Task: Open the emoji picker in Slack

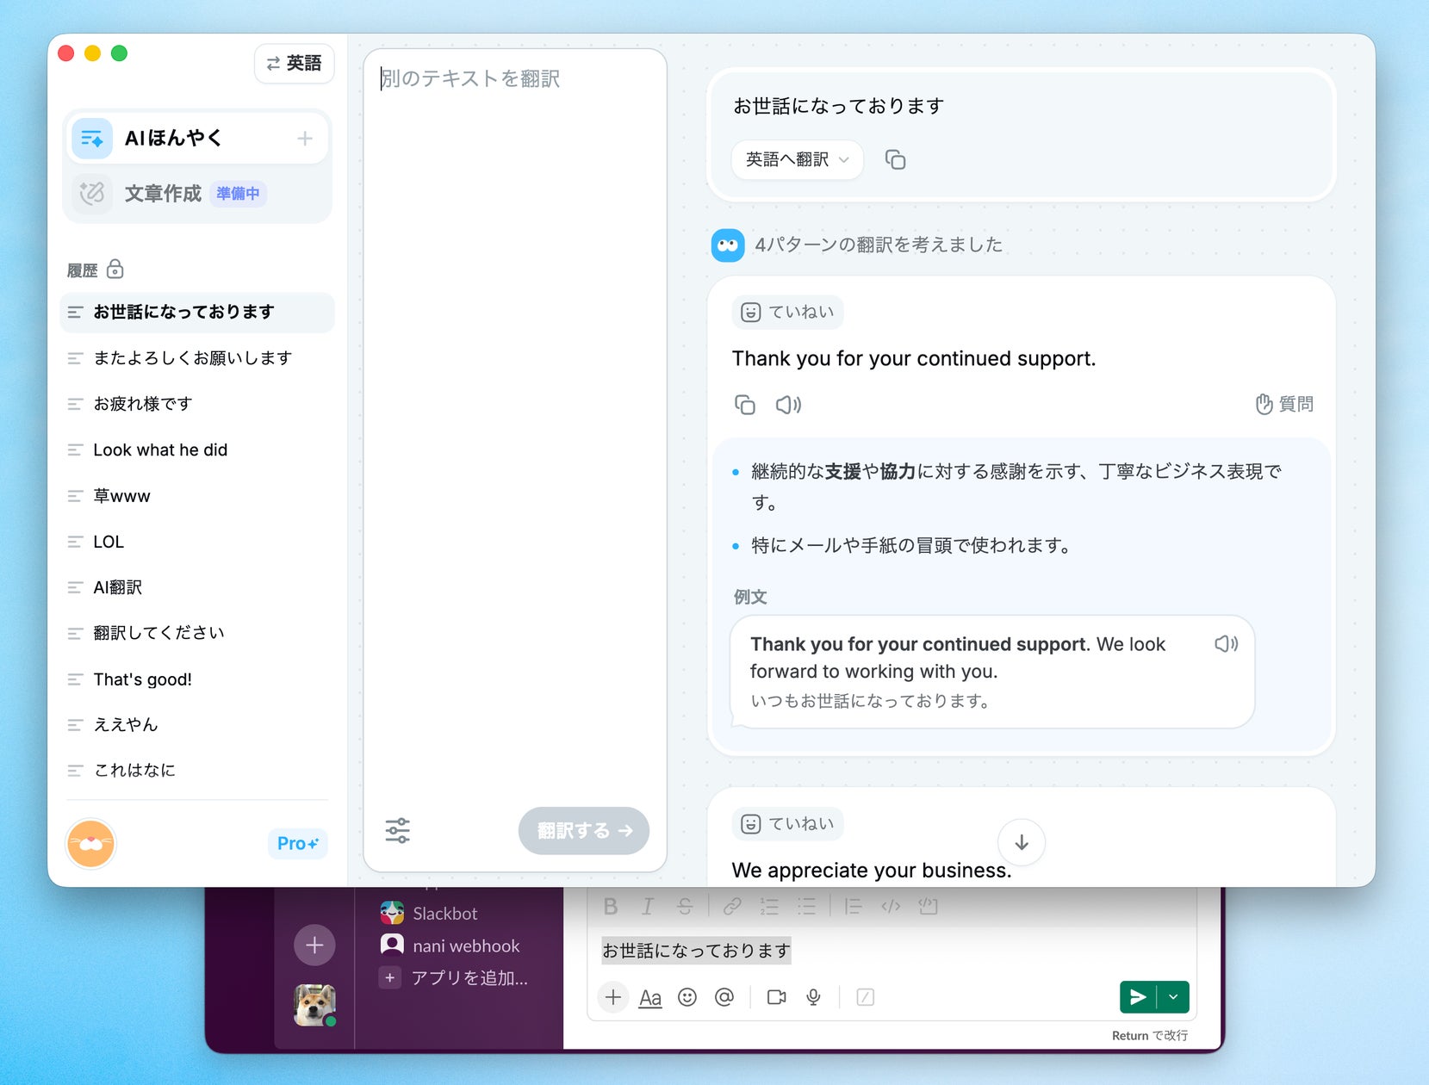Action: click(x=687, y=997)
